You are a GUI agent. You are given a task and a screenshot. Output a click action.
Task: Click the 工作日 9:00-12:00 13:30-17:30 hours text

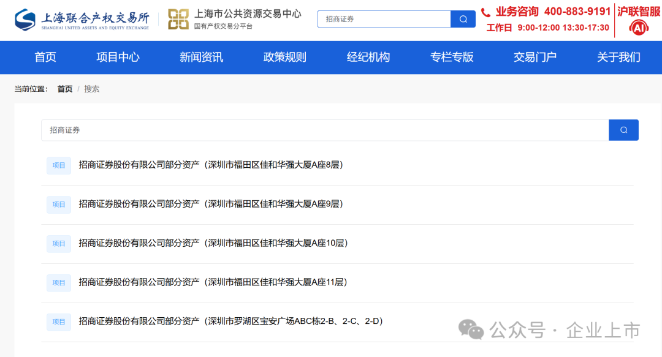pos(547,28)
